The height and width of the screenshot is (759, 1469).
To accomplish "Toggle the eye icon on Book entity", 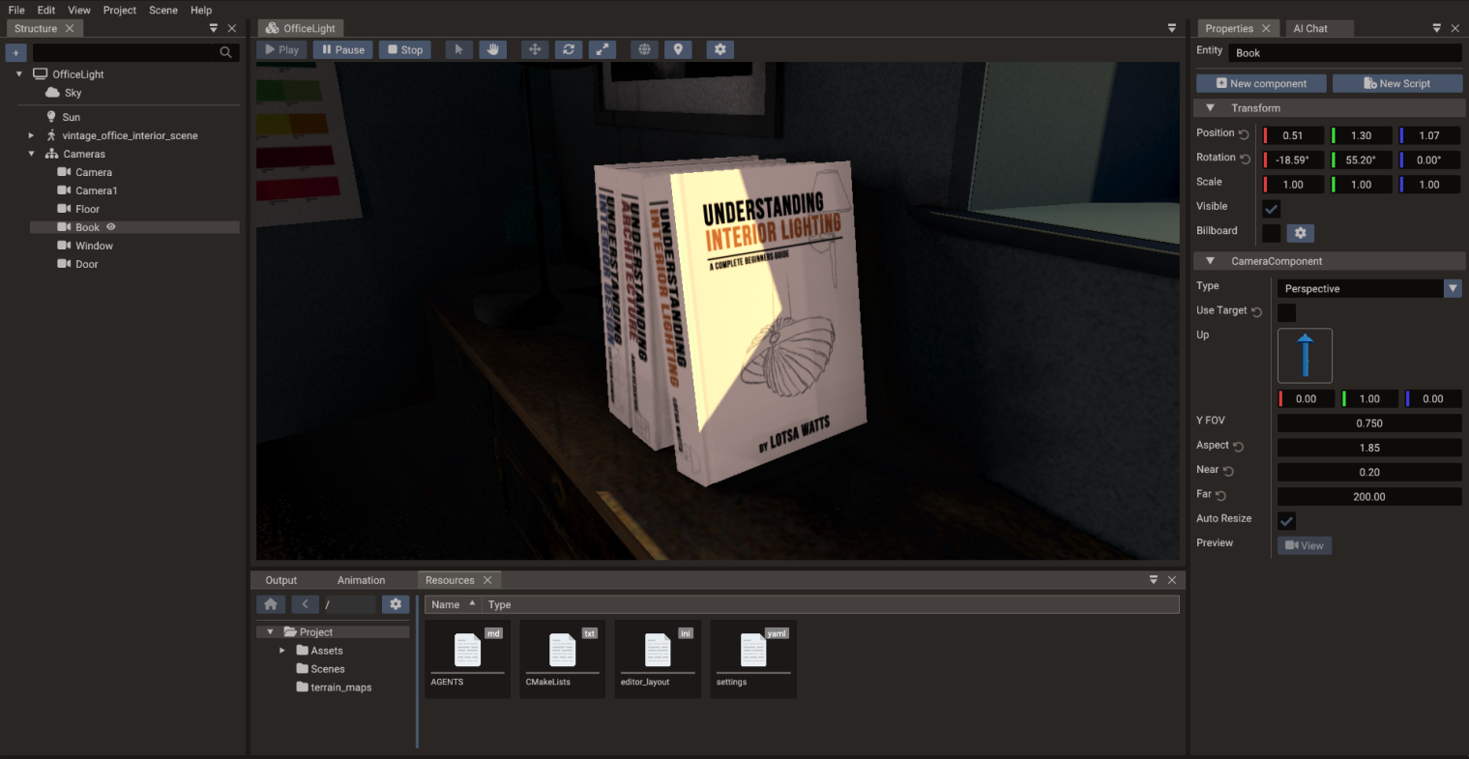I will point(110,227).
